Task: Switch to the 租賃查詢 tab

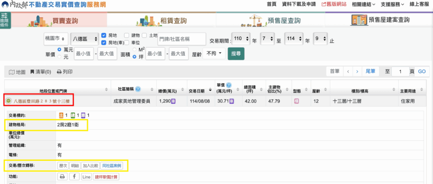Action: (162, 20)
